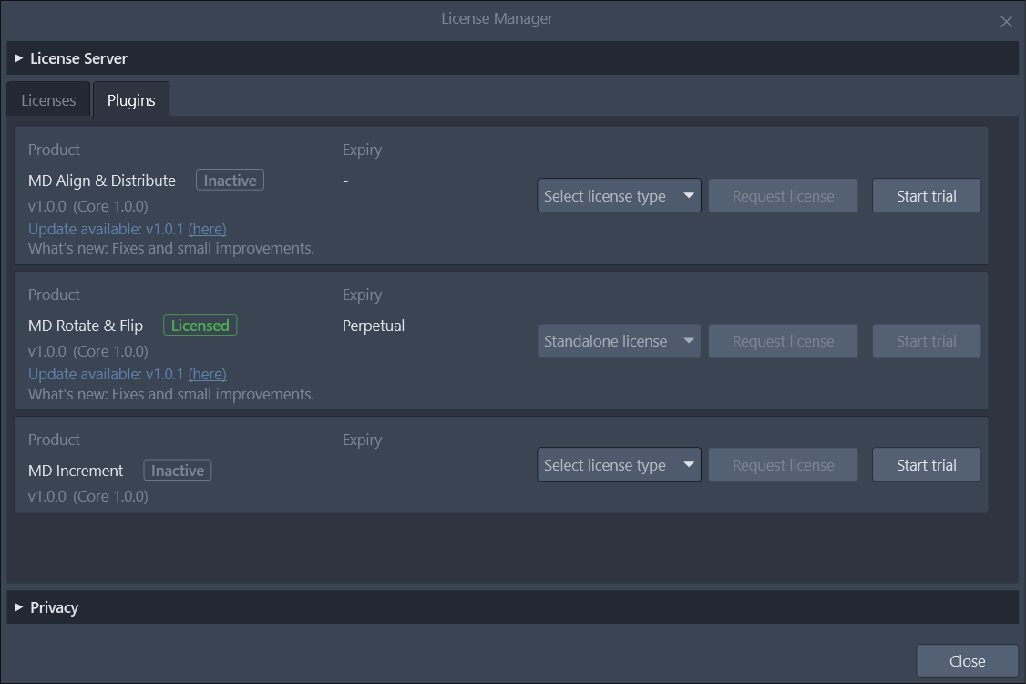1026x684 pixels.
Task: Start trial for MD Align & Distribute
Action: click(927, 196)
